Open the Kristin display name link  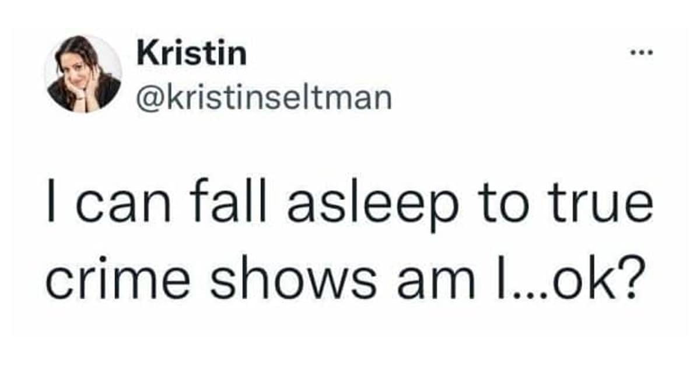(191, 54)
